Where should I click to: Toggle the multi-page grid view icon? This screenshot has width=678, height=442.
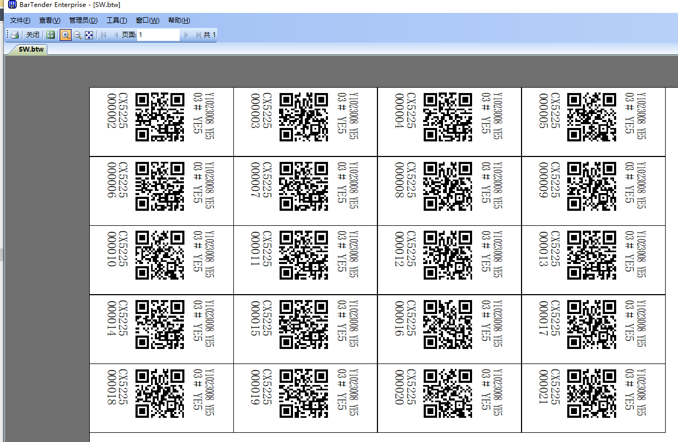pyautogui.click(x=51, y=35)
